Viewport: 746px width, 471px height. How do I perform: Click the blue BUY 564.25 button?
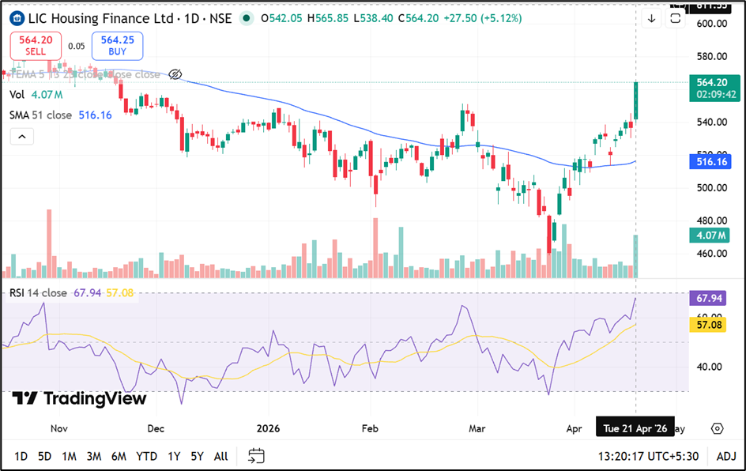coord(117,46)
